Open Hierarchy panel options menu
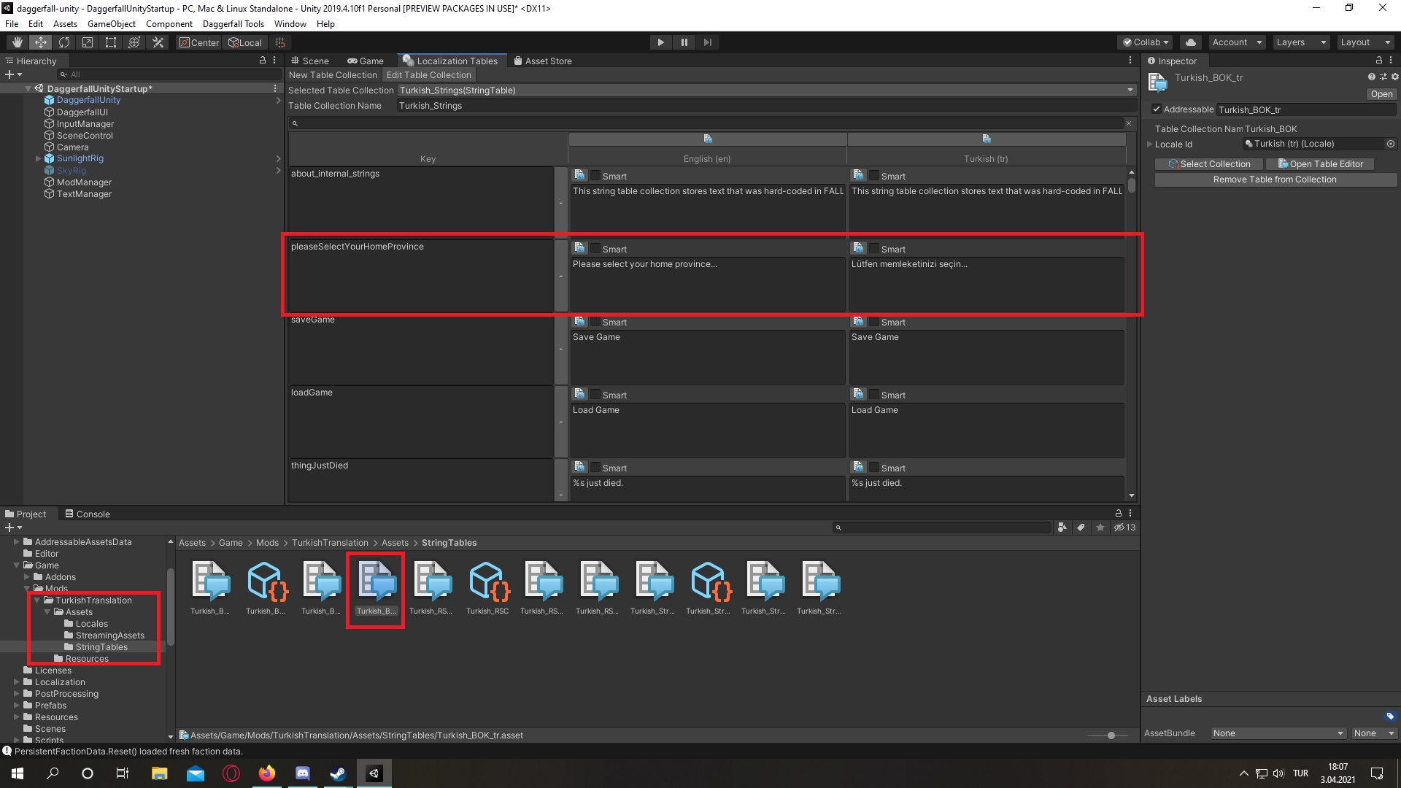 274,61
